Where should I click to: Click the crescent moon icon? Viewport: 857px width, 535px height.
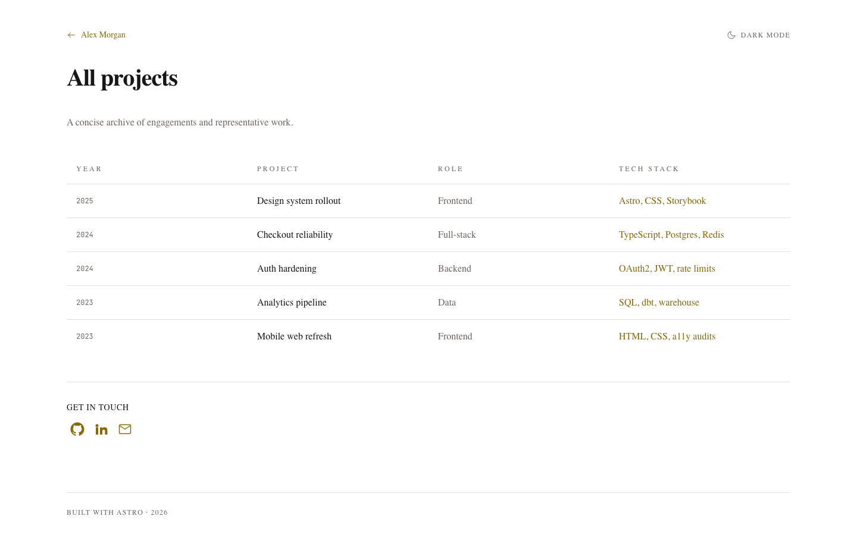click(x=731, y=35)
